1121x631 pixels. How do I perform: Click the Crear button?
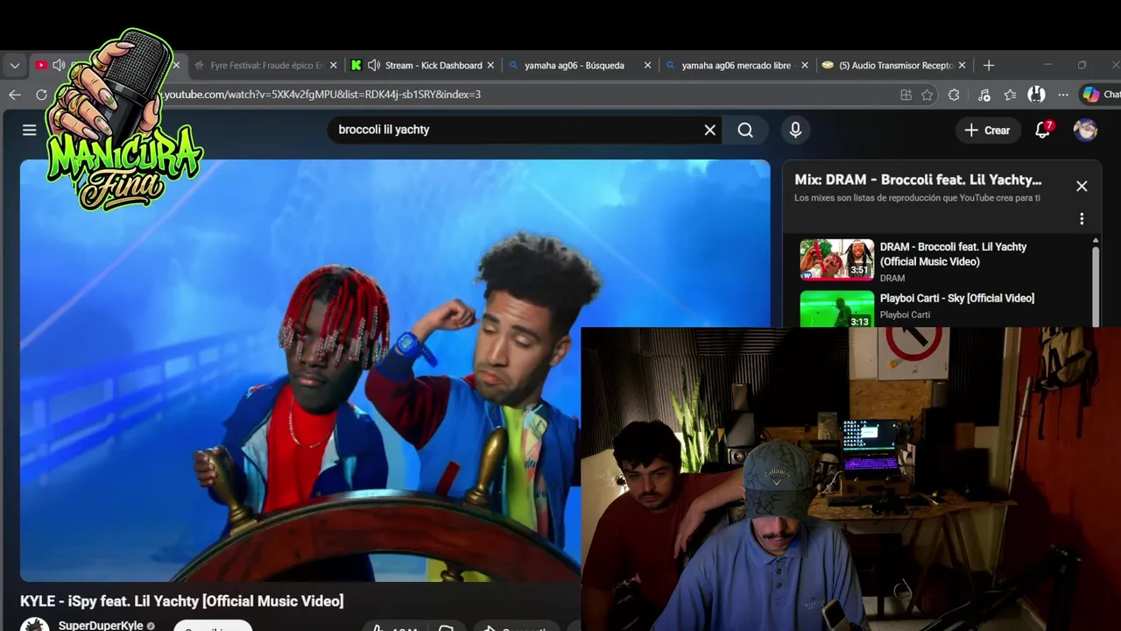click(988, 130)
